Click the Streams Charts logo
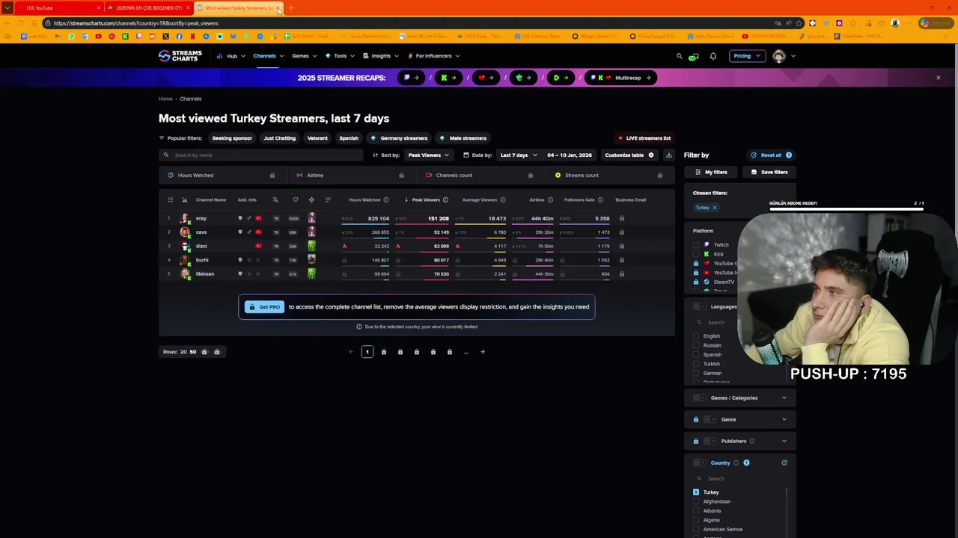This screenshot has width=958, height=538. tap(180, 56)
